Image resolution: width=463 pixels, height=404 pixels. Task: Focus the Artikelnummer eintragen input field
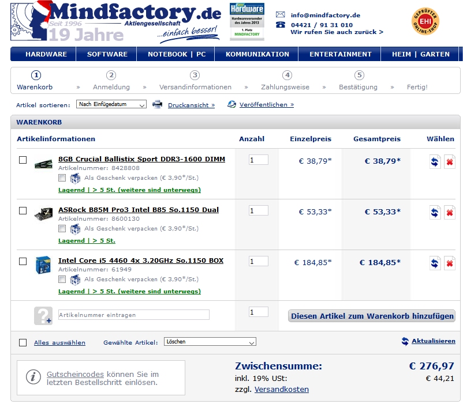134,315
